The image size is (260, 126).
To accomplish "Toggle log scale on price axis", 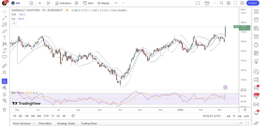I will coord(240,116).
